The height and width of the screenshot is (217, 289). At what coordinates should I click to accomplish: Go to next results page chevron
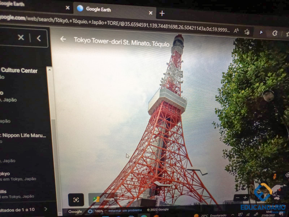46,209
